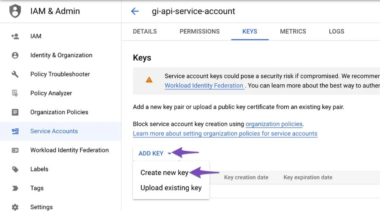Switch to the DETAILS tab
This screenshot has width=380, height=211.
(x=145, y=32)
